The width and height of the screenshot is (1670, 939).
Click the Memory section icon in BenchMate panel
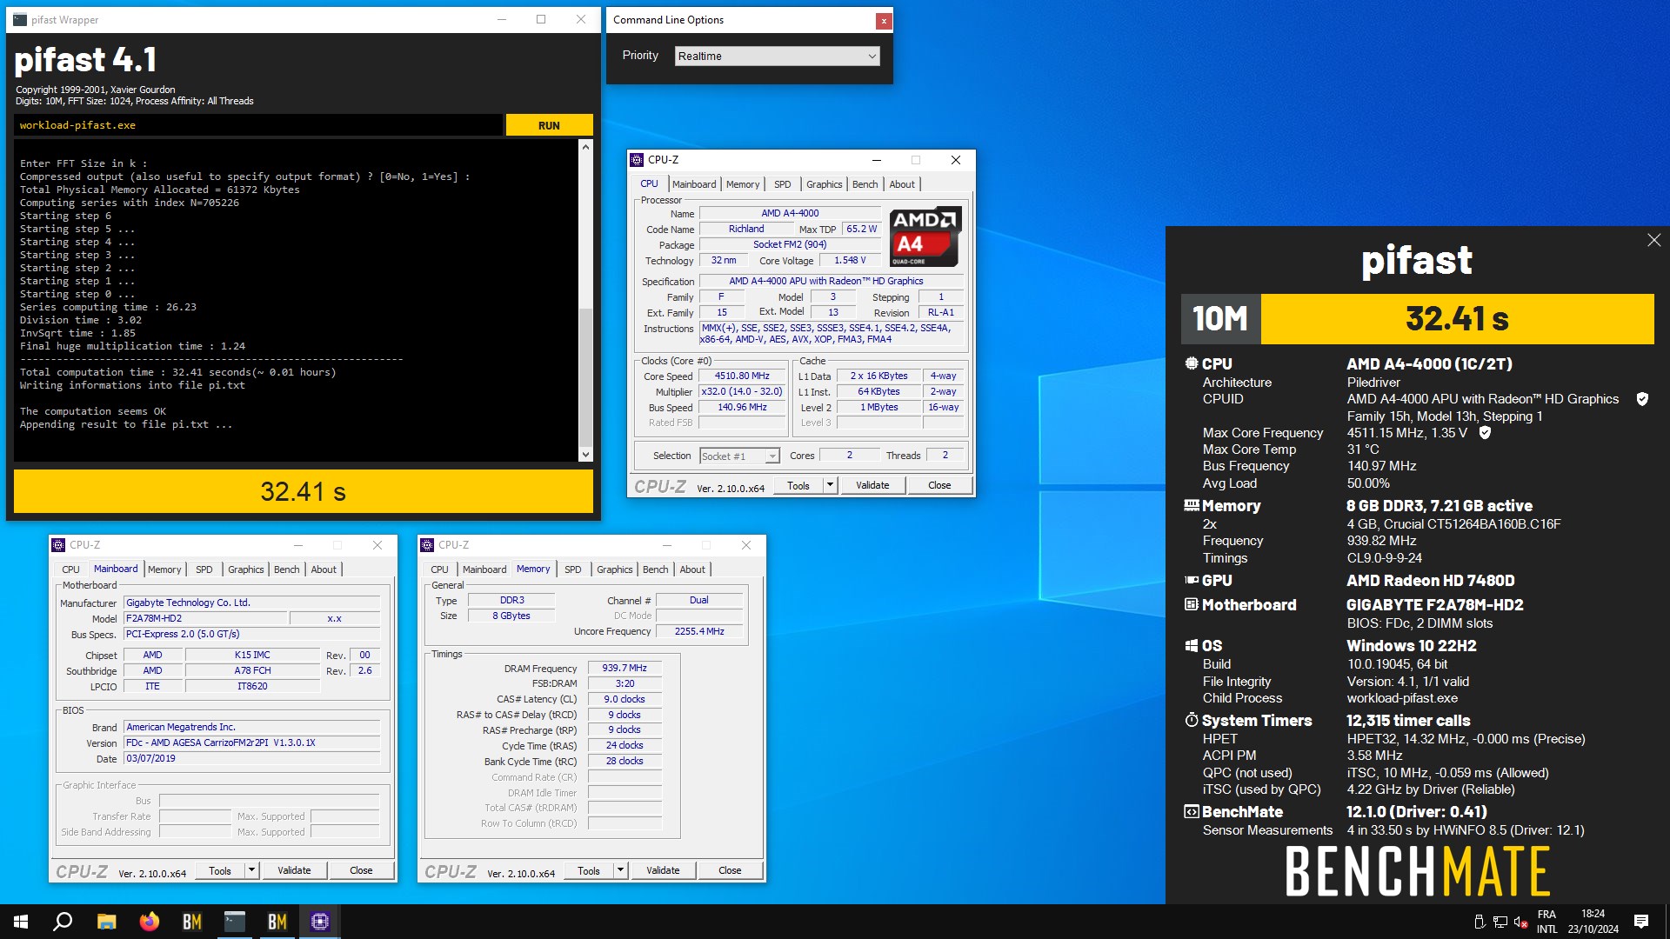pos(1192,505)
